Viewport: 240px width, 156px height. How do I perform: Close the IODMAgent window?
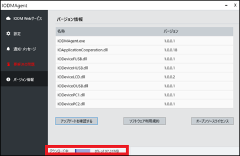(x=235, y=5)
